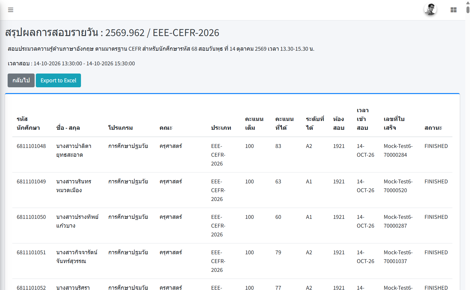Open the apps grid icon

click(x=454, y=10)
